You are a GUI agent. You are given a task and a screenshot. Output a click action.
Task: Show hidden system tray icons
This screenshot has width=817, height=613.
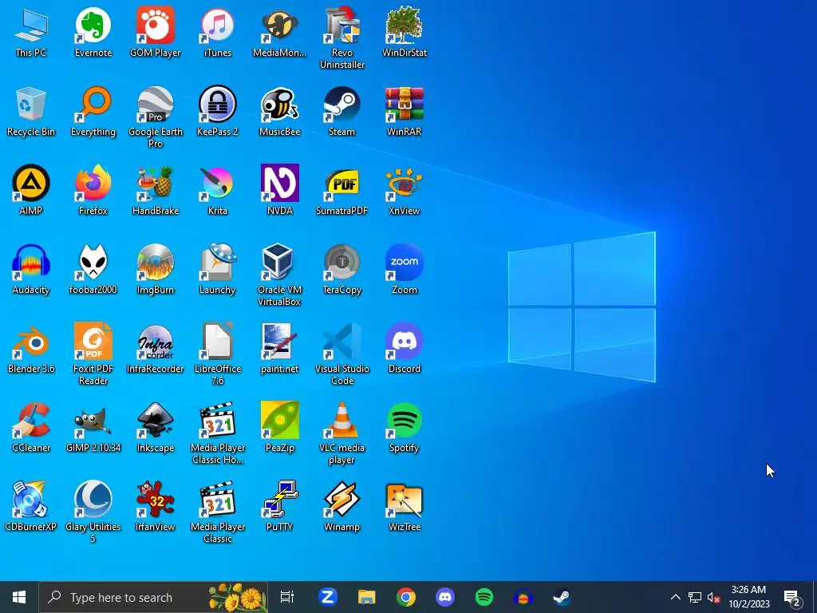pyautogui.click(x=675, y=597)
